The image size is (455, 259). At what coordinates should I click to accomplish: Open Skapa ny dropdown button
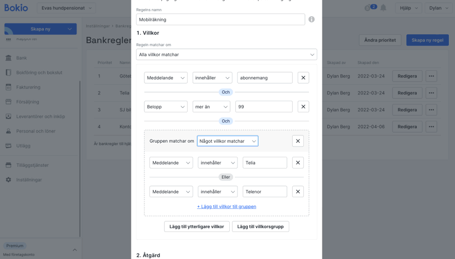coord(40,29)
